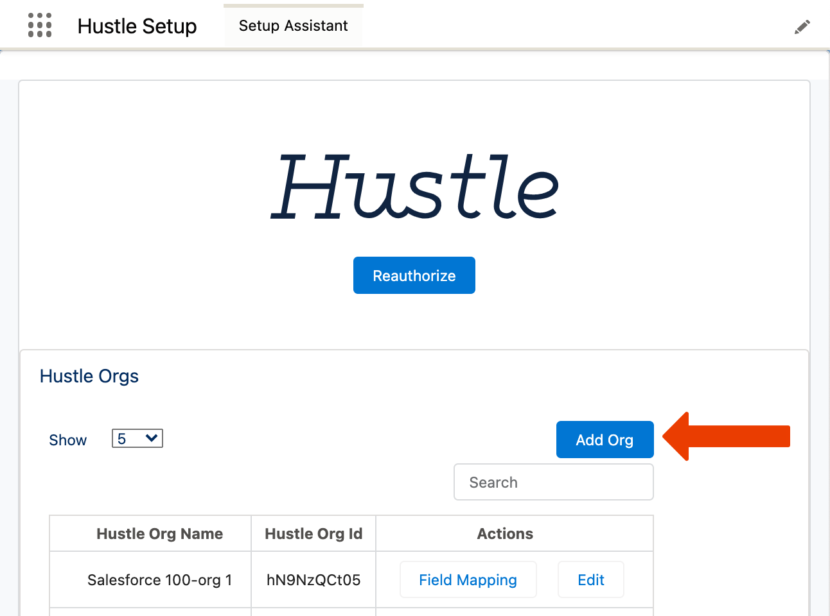Click the Add Org button
This screenshot has height=616, width=830.
(x=605, y=440)
